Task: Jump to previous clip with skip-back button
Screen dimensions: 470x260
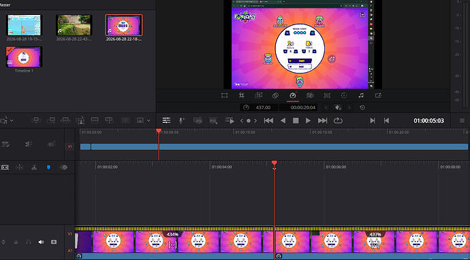Action: [268, 120]
